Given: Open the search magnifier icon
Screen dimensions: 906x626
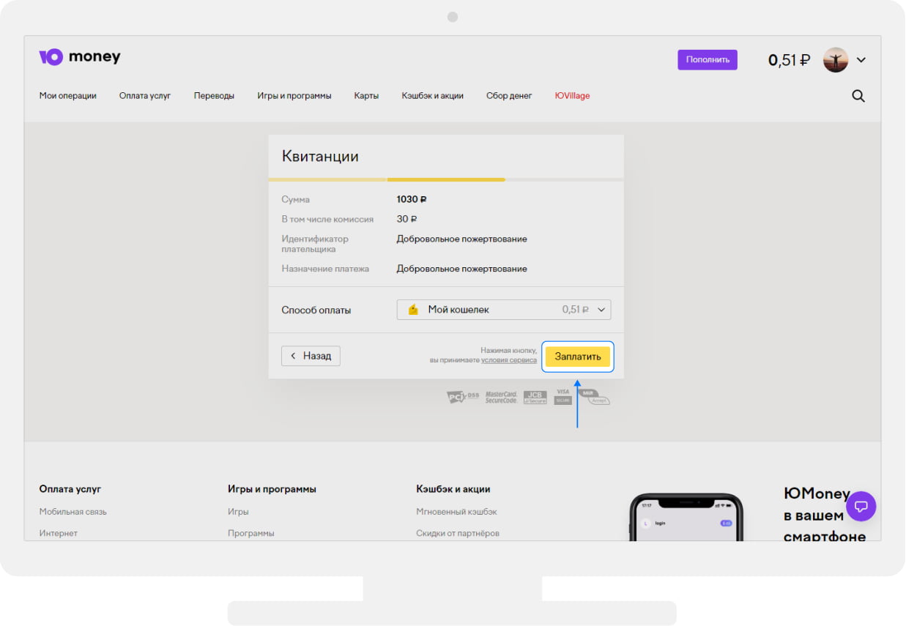Looking at the screenshot, I should pyautogui.click(x=858, y=96).
